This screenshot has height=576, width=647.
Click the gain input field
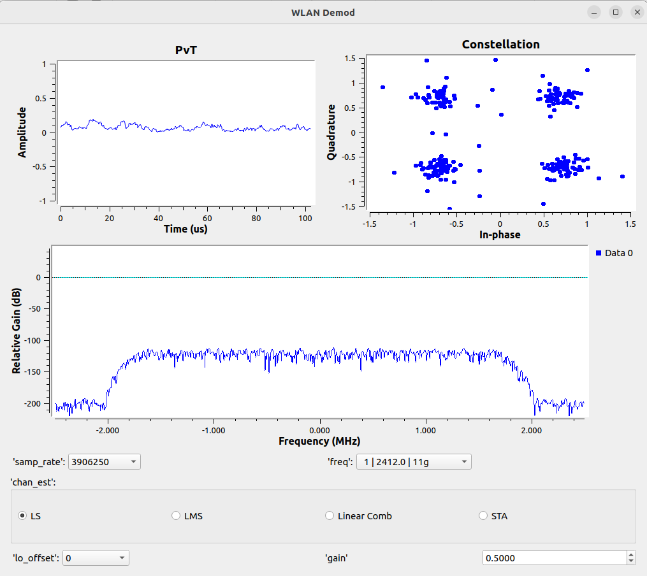(x=555, y=558)
